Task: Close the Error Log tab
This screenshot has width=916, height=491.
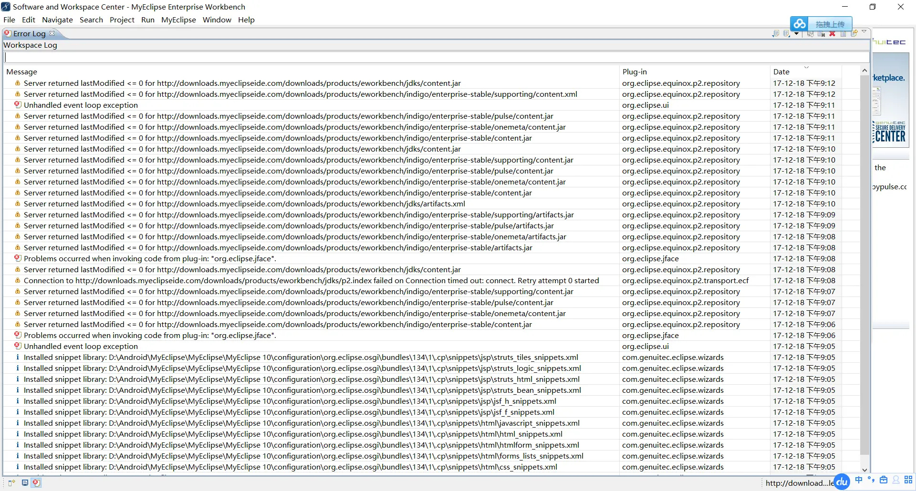Action: (52, 33)
